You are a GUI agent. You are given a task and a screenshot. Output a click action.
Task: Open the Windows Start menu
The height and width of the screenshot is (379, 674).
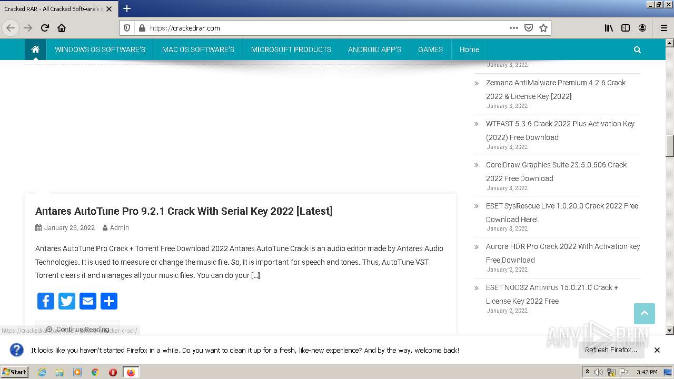tap(15, 372)
